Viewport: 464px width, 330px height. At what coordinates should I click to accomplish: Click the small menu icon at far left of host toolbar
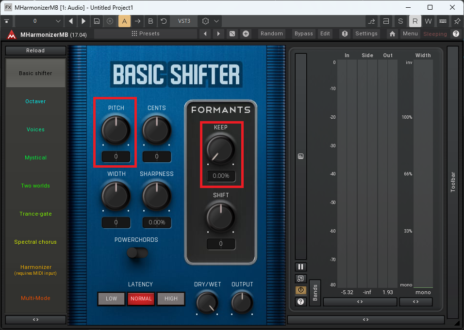(6, 21)
